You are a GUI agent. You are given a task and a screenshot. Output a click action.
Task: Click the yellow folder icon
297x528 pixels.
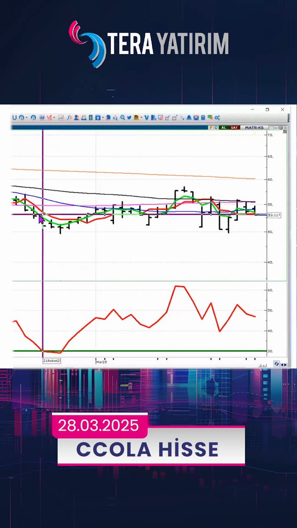[136, 117]
